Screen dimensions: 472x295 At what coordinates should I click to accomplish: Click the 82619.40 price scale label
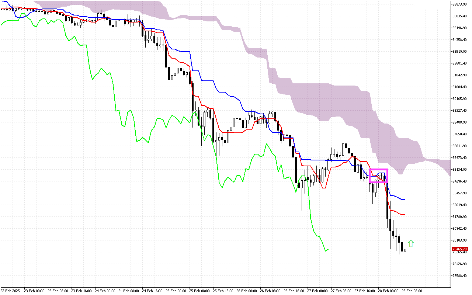[x=460, y=205]
